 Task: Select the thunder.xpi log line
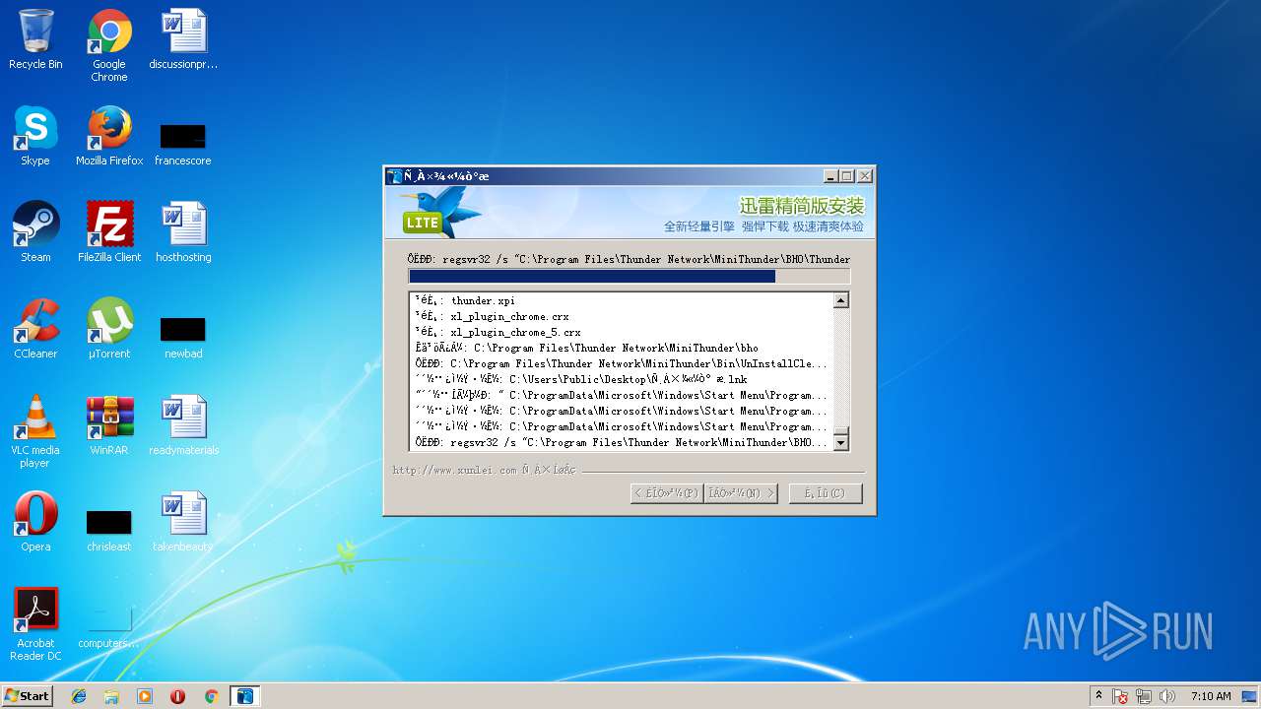(621, 300)
